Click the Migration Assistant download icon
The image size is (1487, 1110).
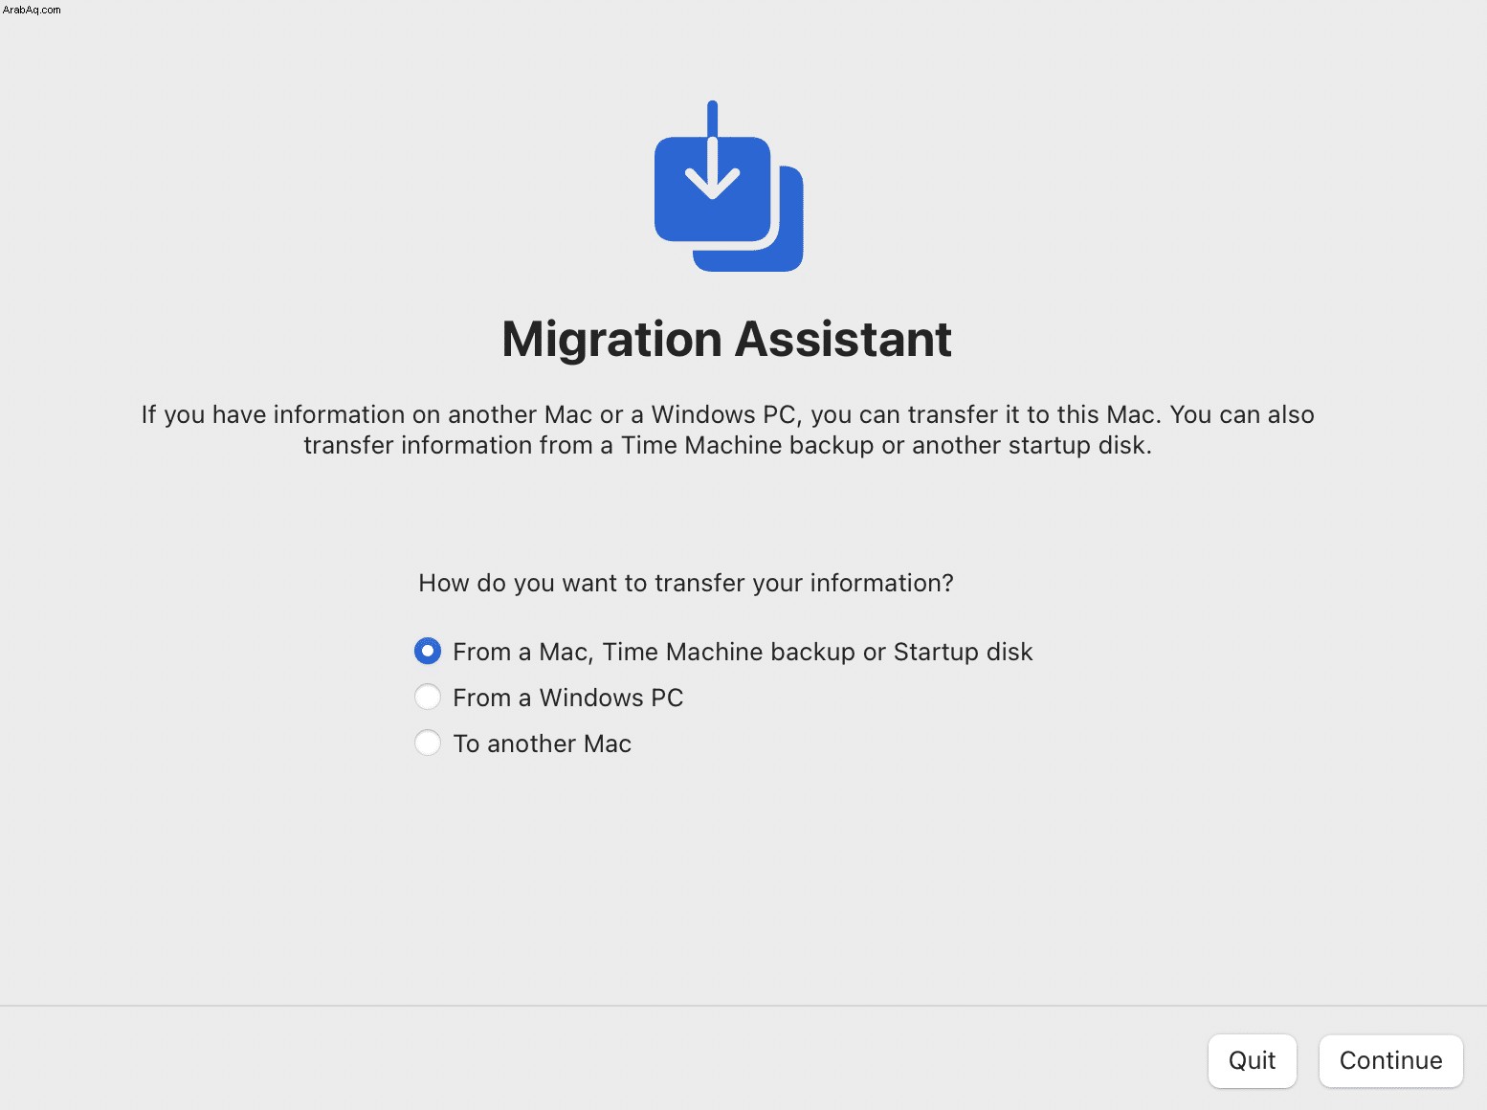click(728, 187)
